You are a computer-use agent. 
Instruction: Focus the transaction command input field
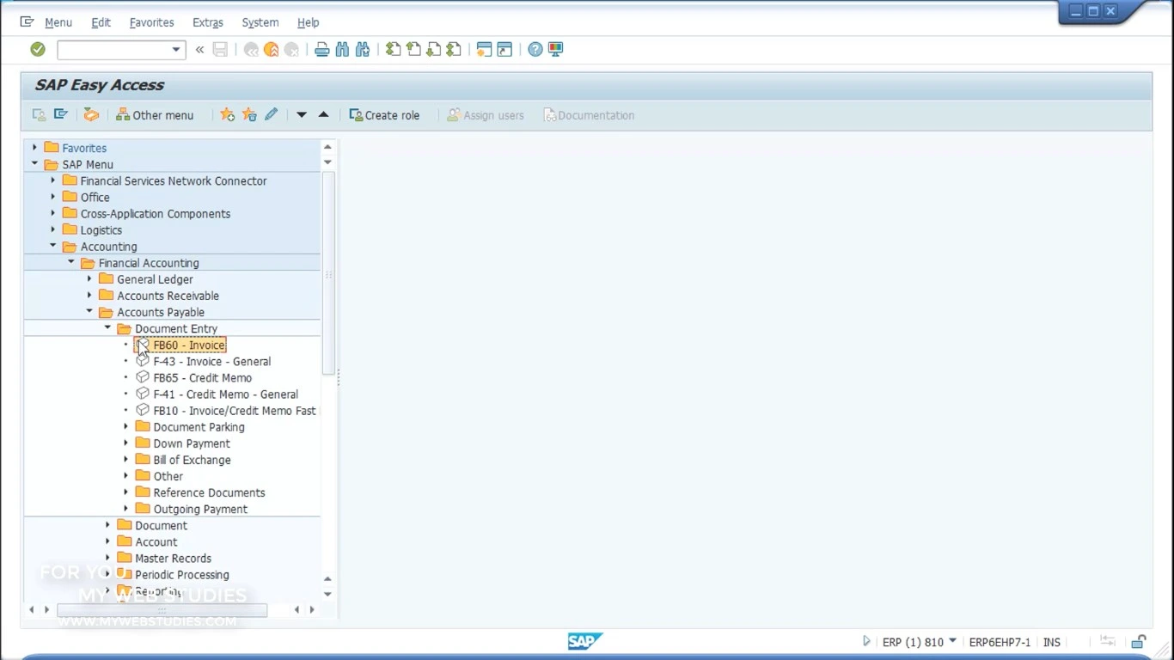[x=113, y=50]
